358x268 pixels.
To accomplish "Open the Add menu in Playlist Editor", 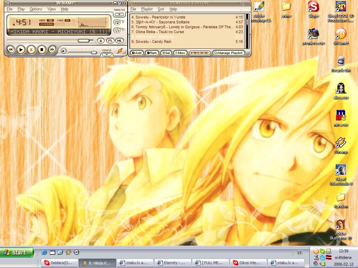I will pyautogui.click(x=137, y=53).
